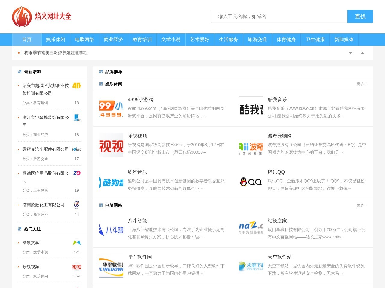The width and height of the screenshot is (385, 288).
Task: Open the 文学小说 navigation tab
Action: [x=171, y=40]
